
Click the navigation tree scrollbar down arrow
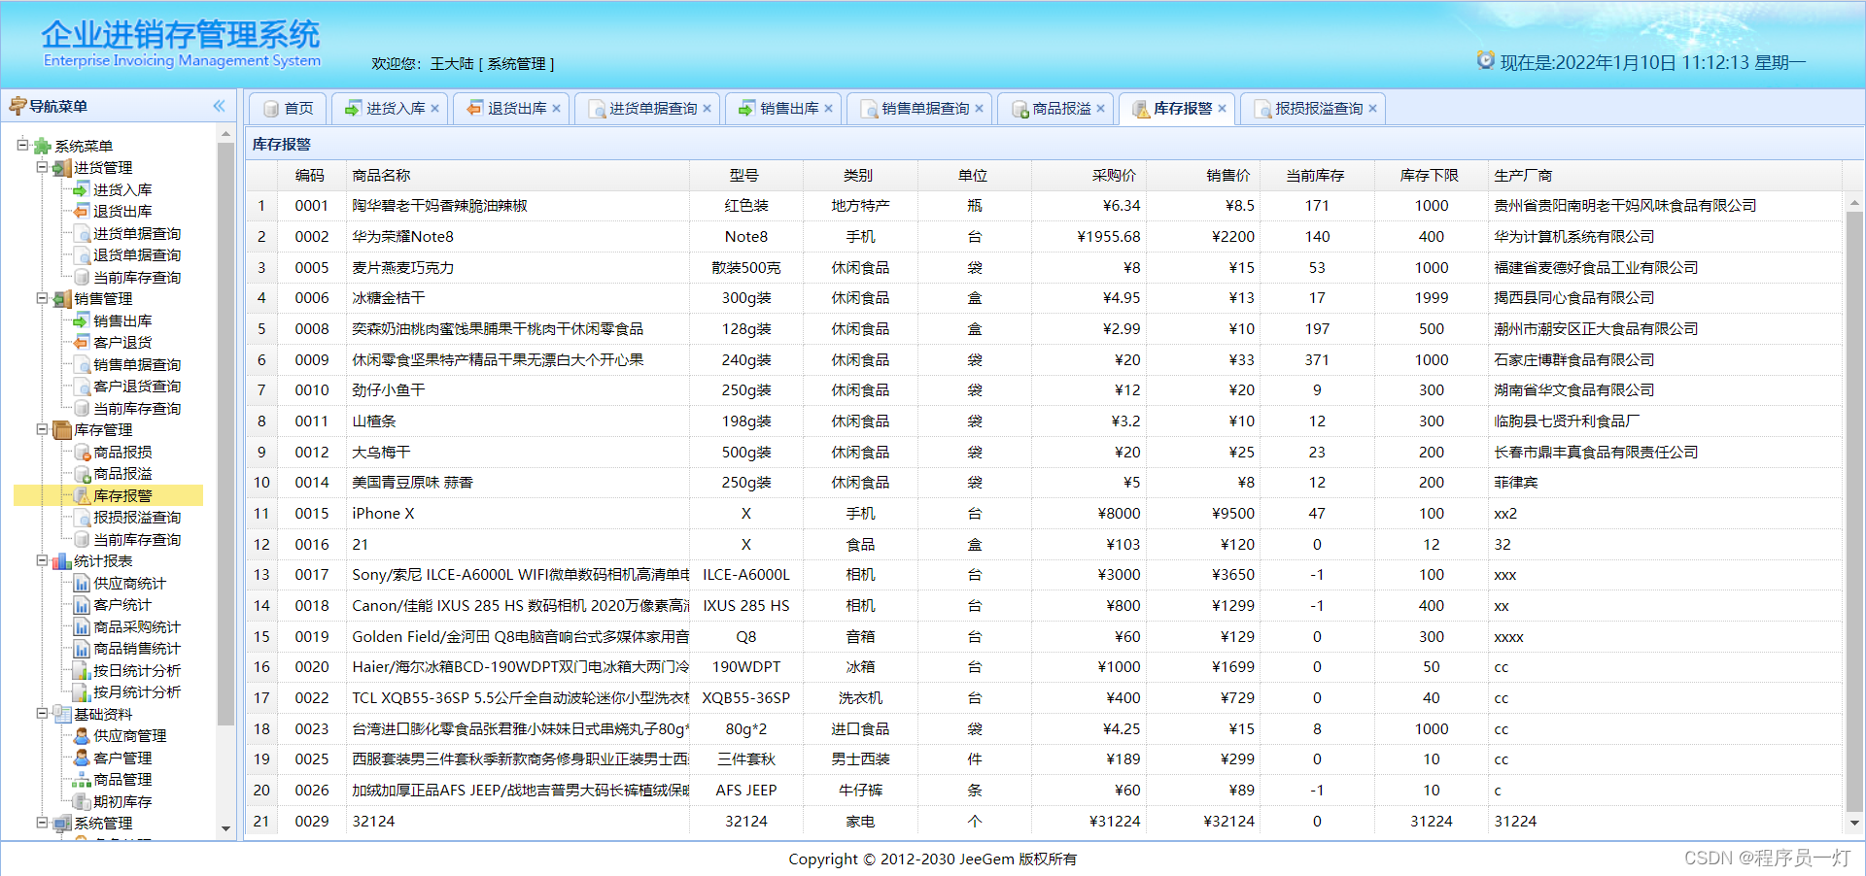click(x=225, y=828)
